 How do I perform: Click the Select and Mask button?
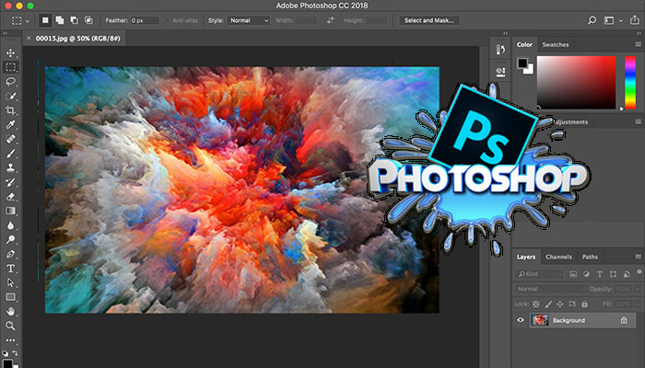coord(429,20)
